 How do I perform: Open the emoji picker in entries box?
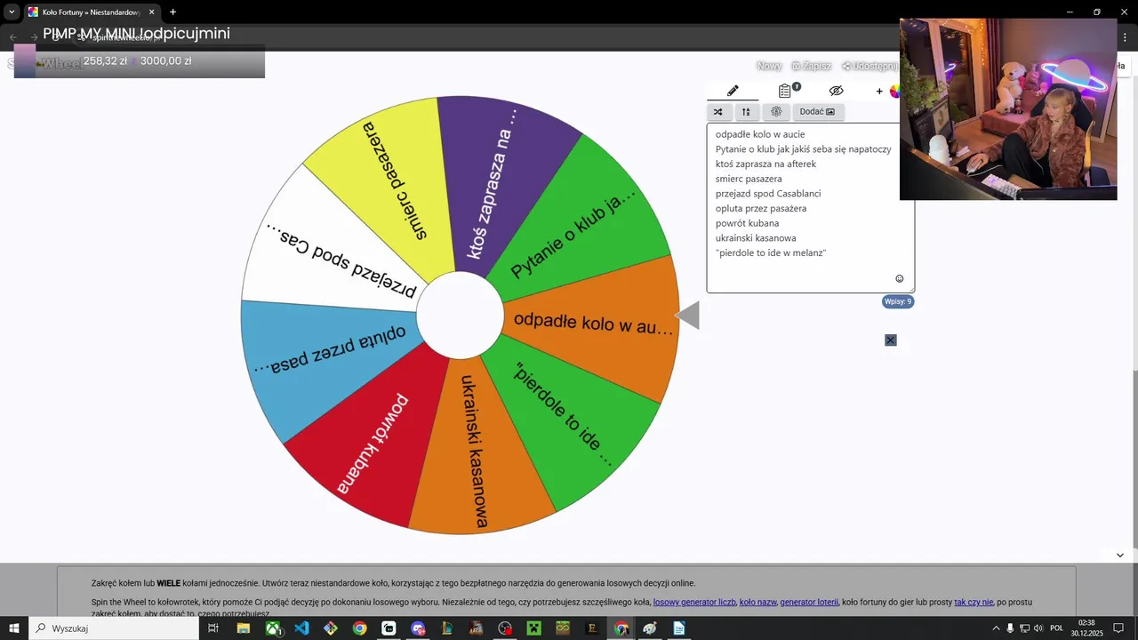point(899,278)
